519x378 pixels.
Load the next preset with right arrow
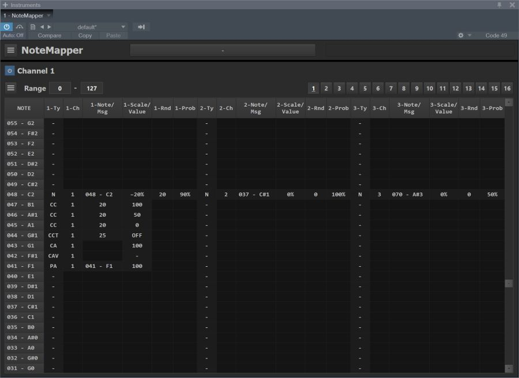tap(49, 27)
